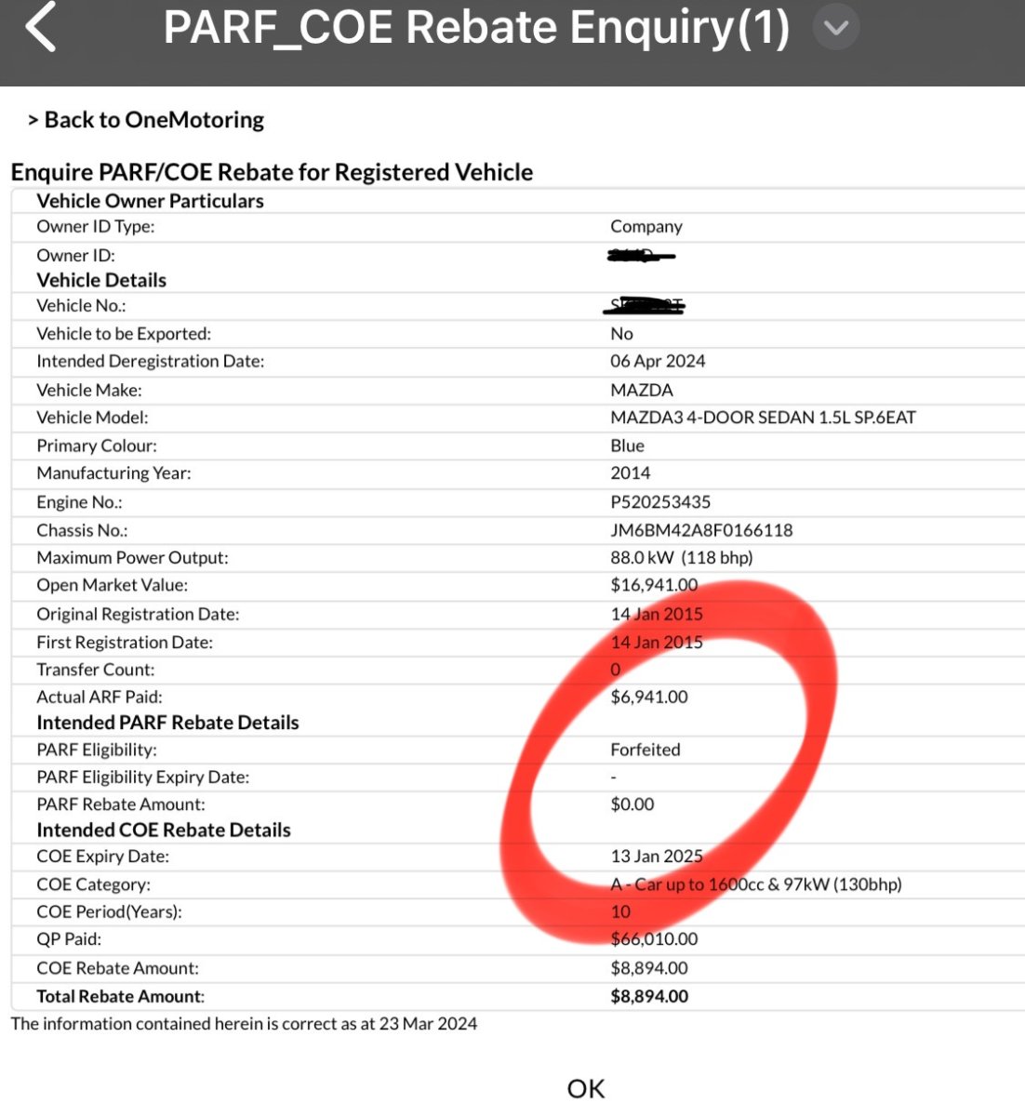Select chassis number JM6BM42A8F0166118
The height and width of the screenshot is (1116, 1025).
tap(701, 530)
